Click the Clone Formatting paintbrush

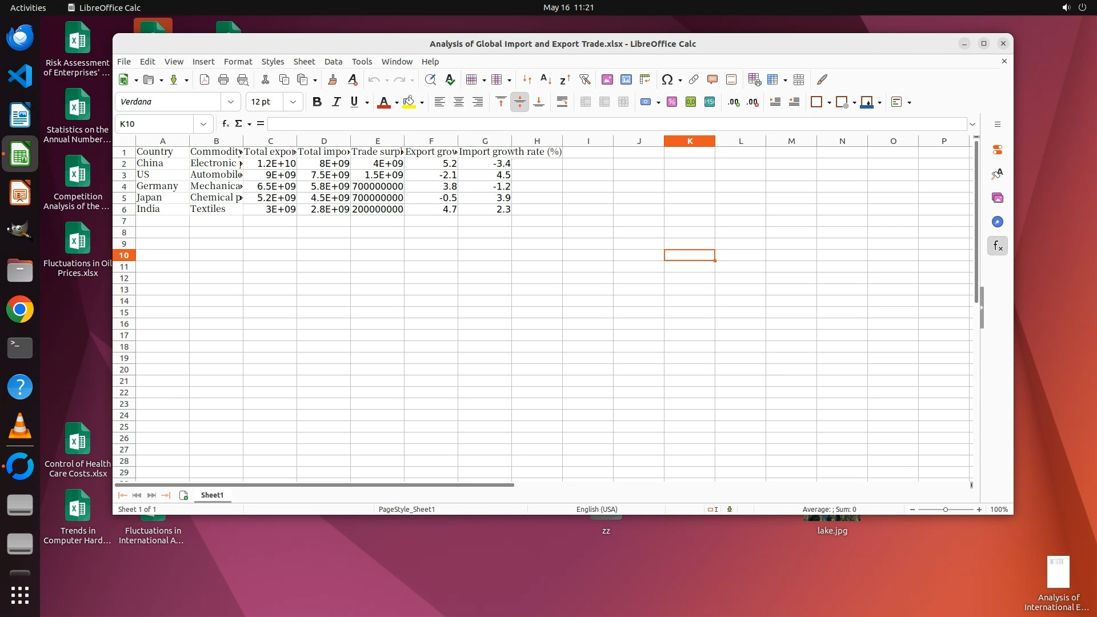pos(333,80)
